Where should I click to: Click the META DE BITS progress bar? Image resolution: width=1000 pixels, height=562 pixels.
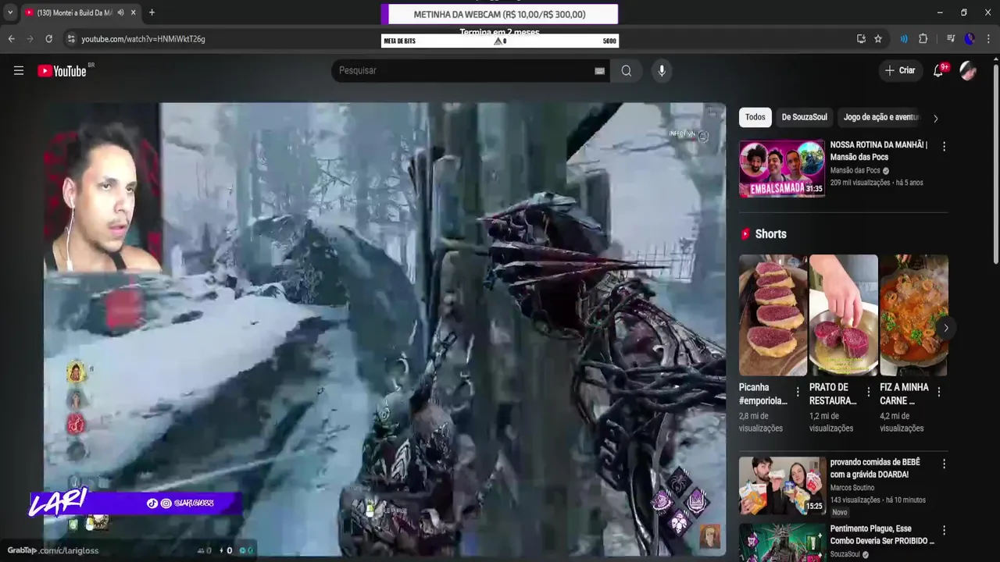(x=500, y=41)
